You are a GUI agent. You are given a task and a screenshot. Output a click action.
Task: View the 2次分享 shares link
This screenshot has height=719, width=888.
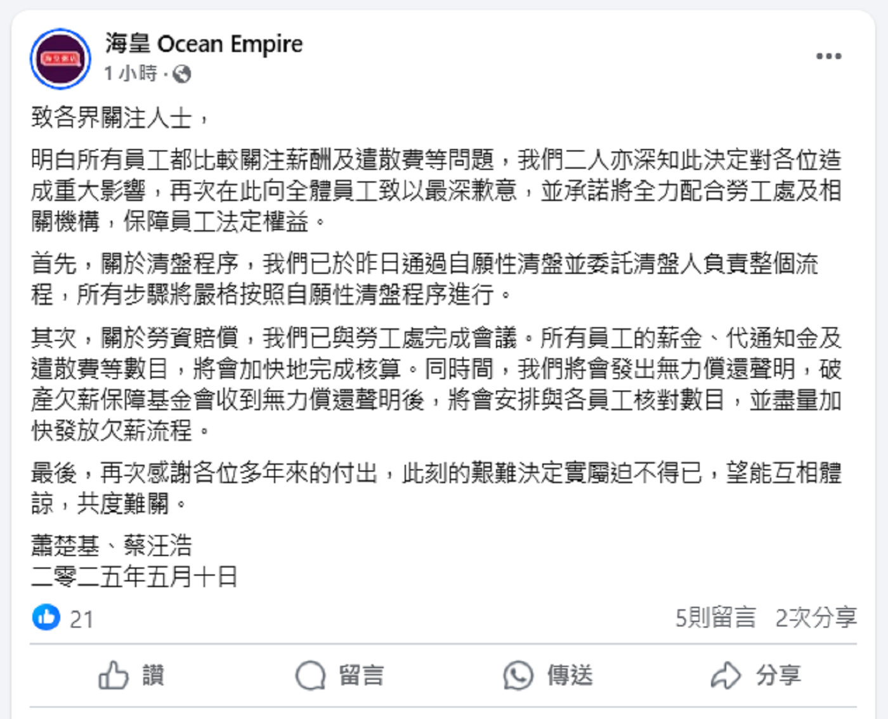tap(816, 617)
